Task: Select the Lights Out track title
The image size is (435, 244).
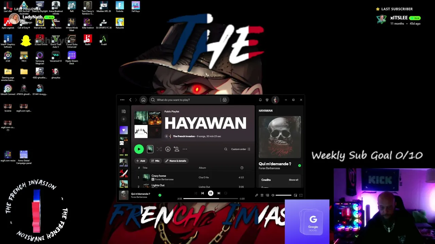Action: tap(158, 185)
